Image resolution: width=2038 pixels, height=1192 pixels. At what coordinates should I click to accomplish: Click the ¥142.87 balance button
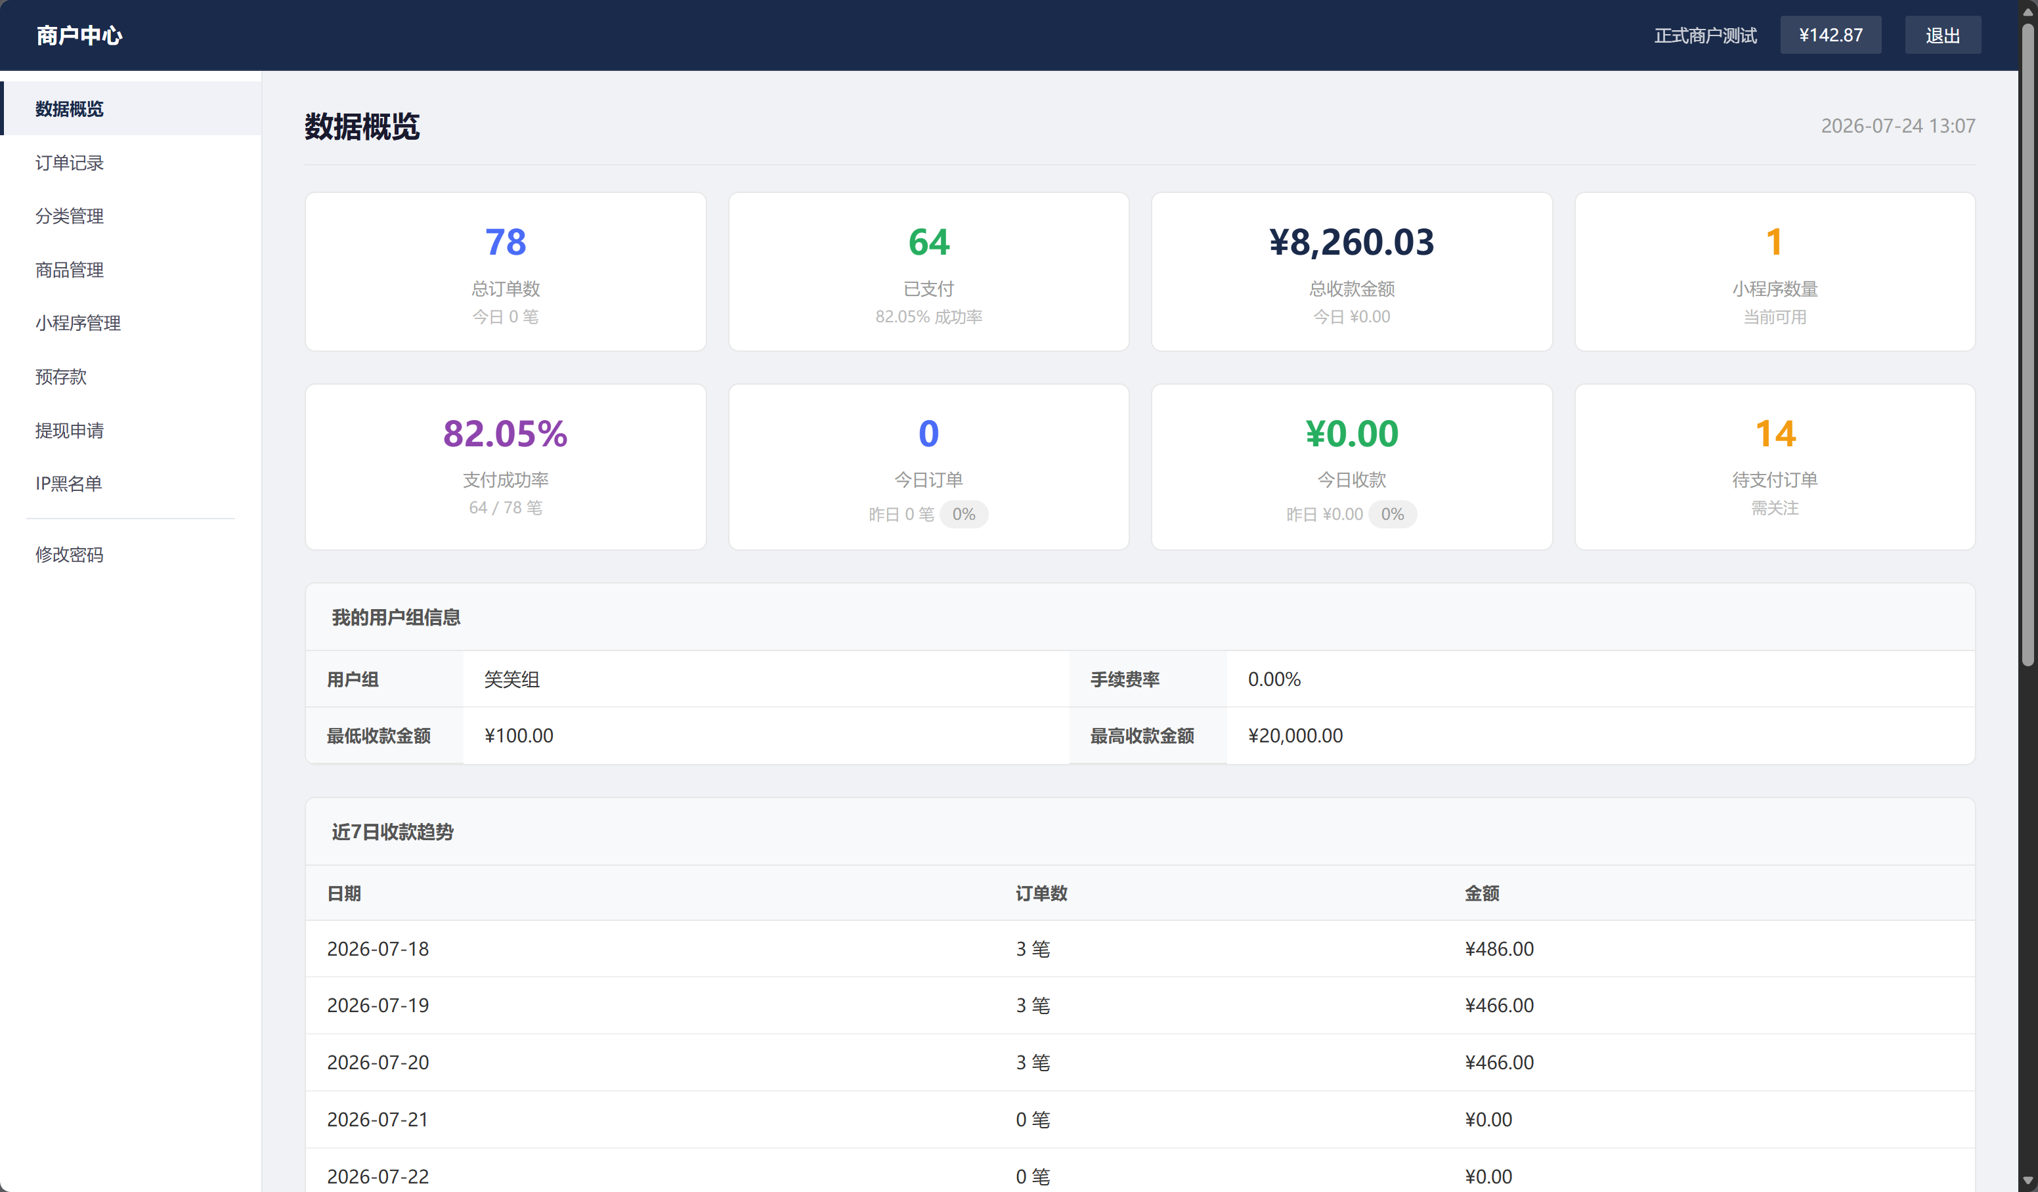point(1830,35)
